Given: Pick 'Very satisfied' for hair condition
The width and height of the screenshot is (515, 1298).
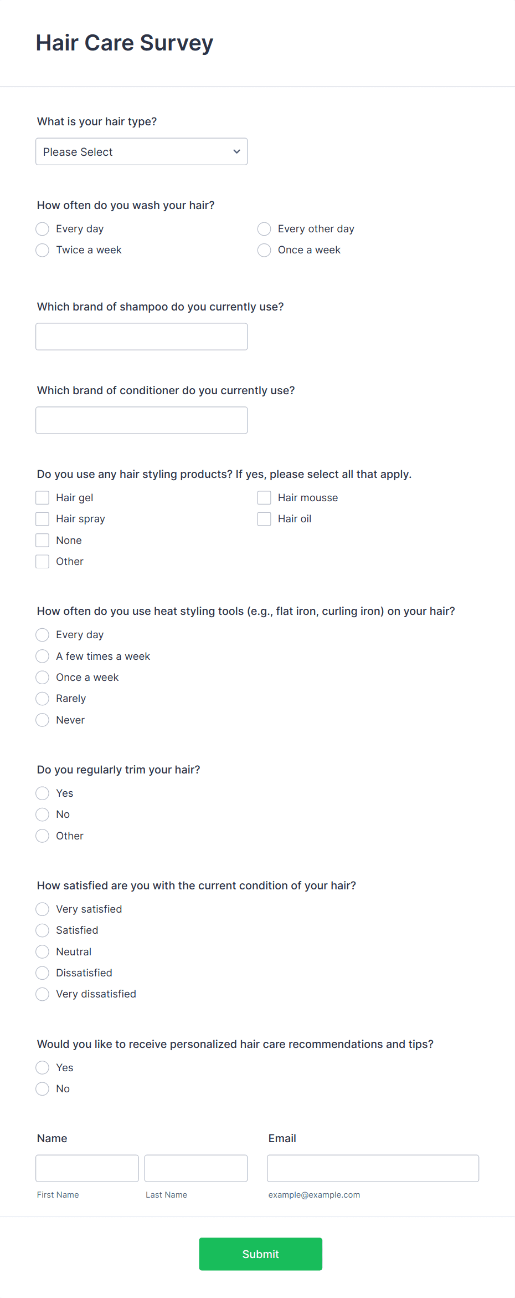Looking at the screenshot, I should (42, 909).
